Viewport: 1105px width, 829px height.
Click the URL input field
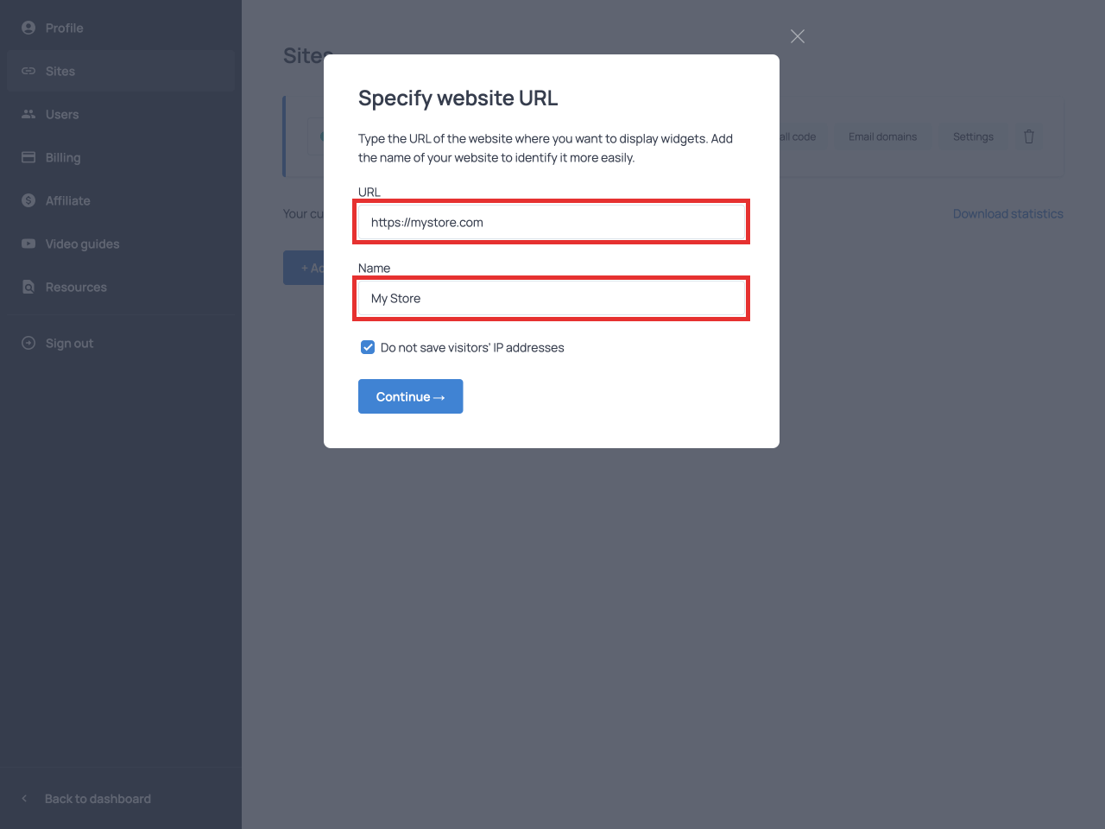[552, 222]
